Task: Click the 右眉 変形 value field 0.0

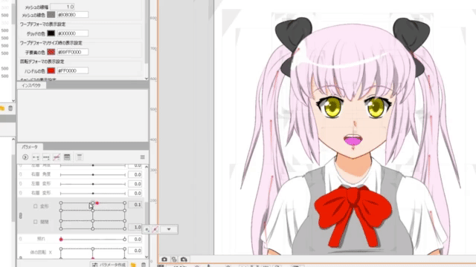Action: [135, 193]
